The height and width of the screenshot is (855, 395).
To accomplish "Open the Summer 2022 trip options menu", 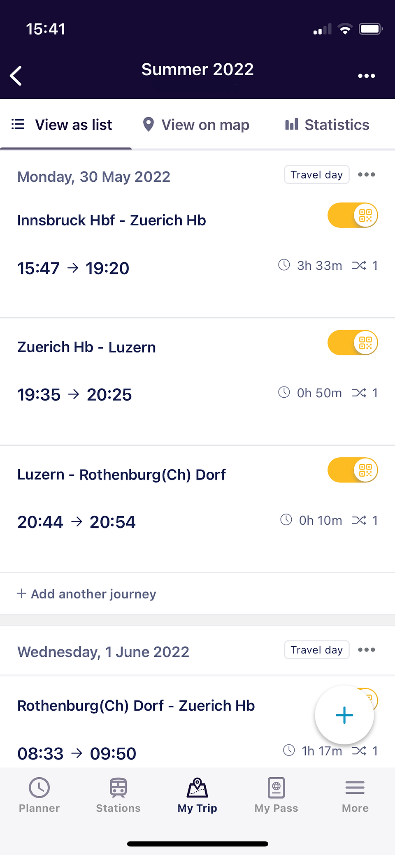I will (x=366, y=76).
